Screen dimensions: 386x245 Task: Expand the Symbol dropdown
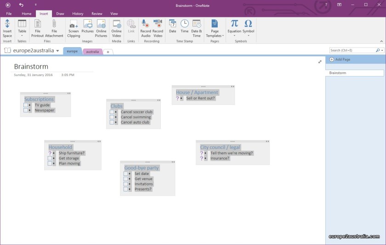click(x=249, y=36)
